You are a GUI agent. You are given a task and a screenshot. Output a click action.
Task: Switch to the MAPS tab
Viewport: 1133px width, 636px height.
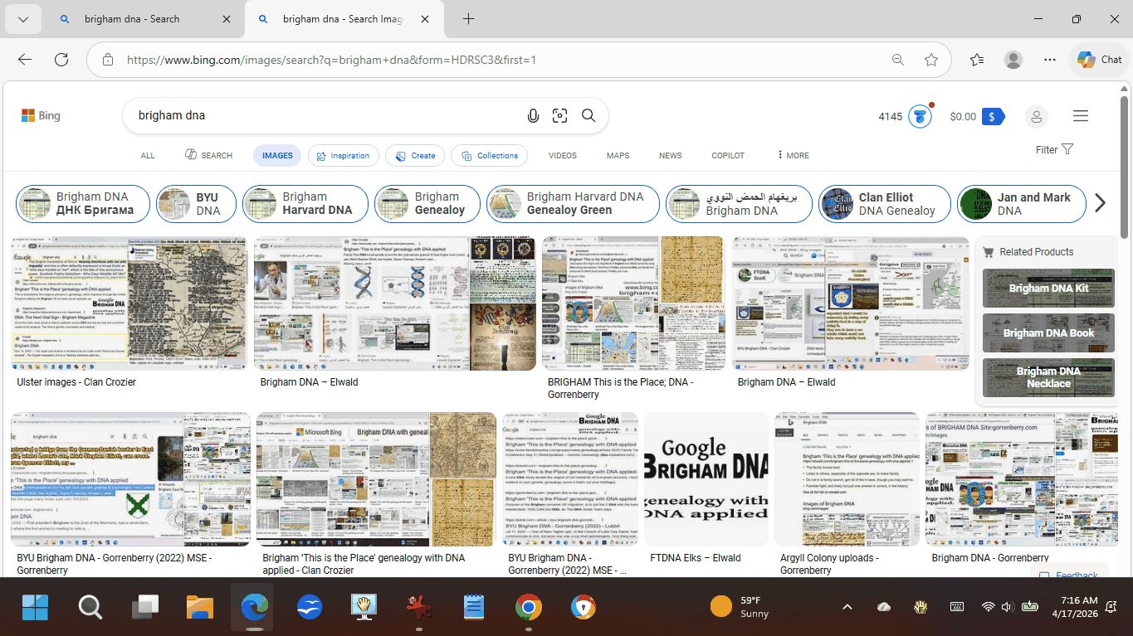point(618,155)
